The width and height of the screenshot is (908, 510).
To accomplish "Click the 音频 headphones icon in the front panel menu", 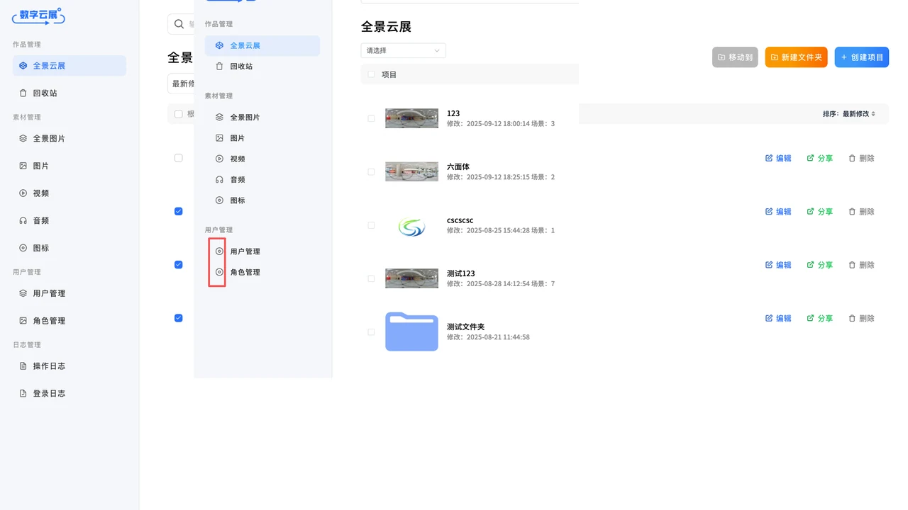I will point(219,180).
